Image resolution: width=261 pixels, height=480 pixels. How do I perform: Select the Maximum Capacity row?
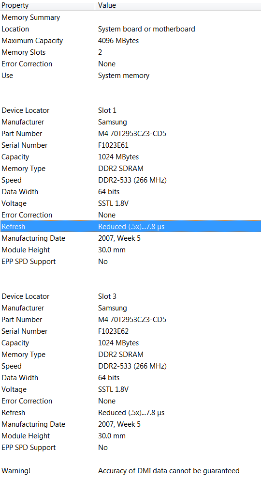[130, 41]
